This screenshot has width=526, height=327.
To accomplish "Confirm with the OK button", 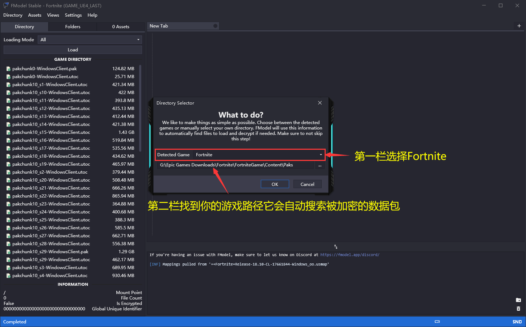I will tap(275, 184).
